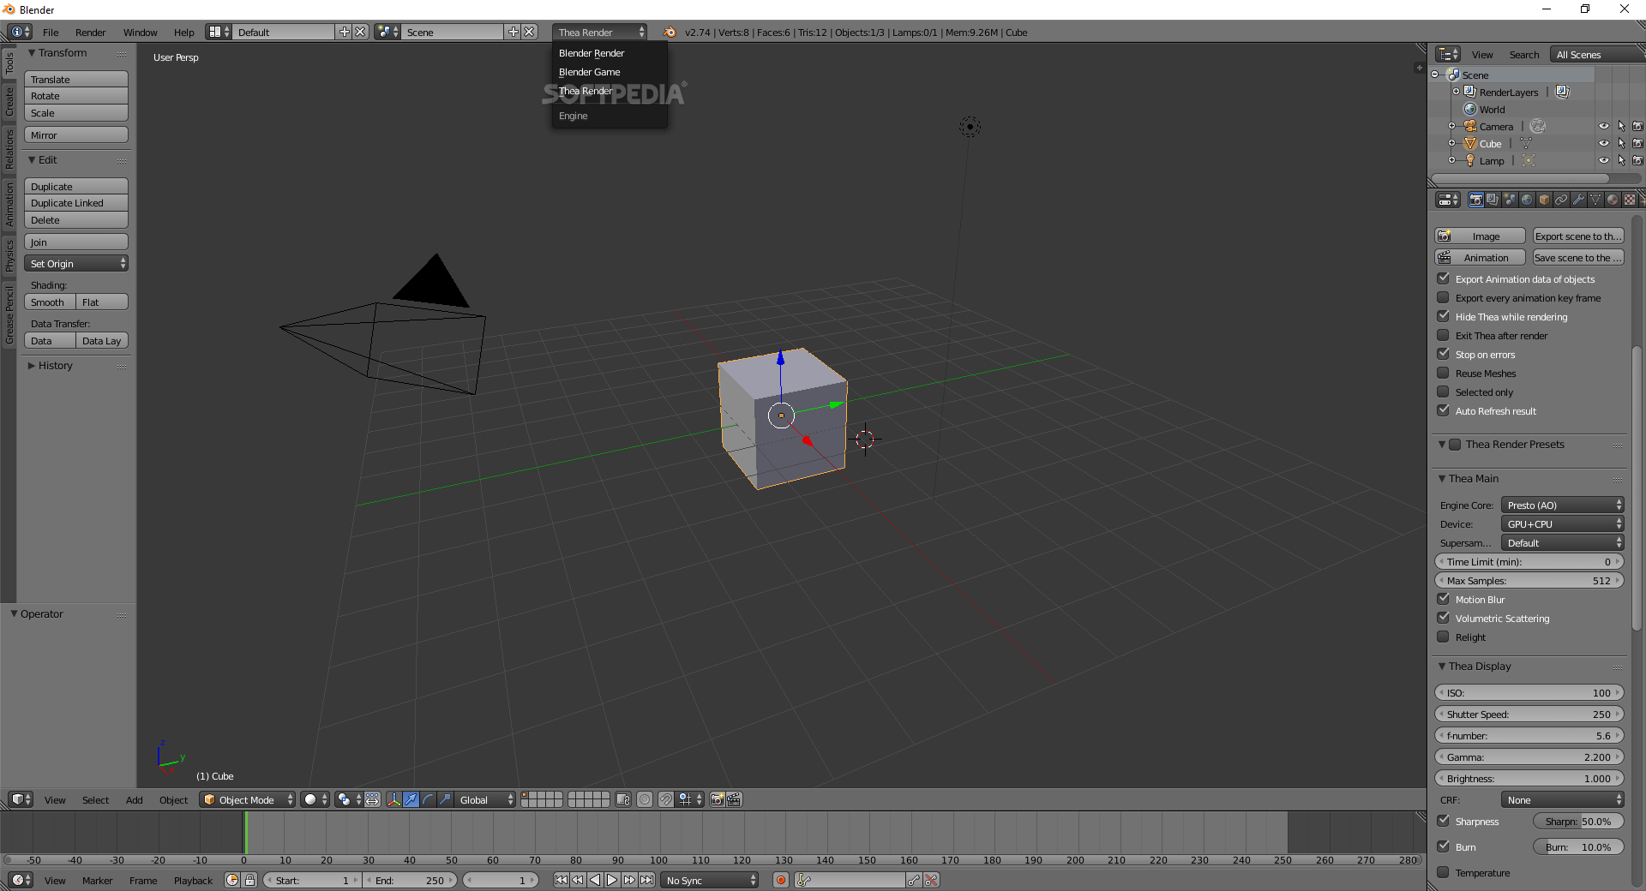Screen dimensions: 1646x891
Task: Select the Rotate manipulator arc icon
Action: (428, 799)
